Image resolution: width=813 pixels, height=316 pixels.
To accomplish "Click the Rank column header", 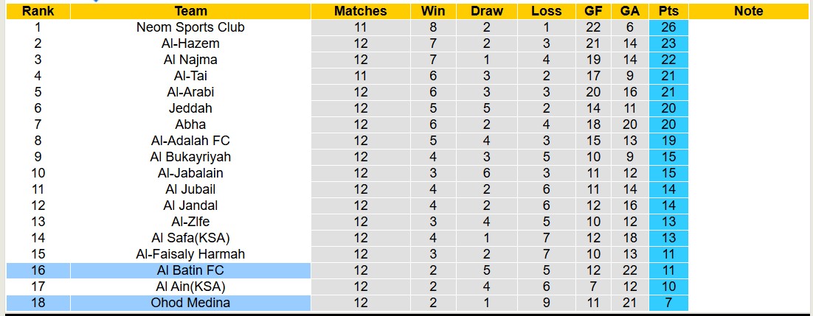I will coord(38,11).
